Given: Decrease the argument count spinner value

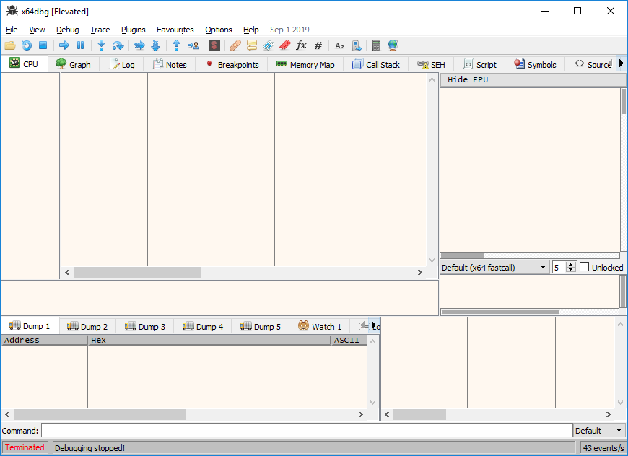Looking at the screenshot, I should click(x=571, y=270).
